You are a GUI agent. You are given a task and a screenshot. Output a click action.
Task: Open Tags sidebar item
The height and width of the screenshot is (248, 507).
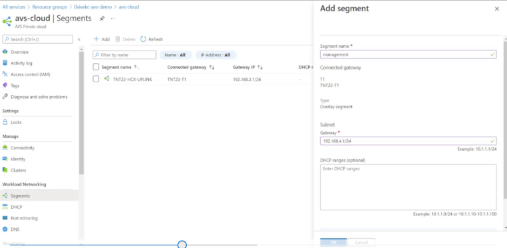pyautogui.click(x=15, y=86)
